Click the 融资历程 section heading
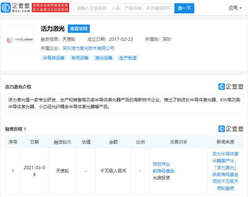Screen dimensions: 248x197 click(15, 129)
